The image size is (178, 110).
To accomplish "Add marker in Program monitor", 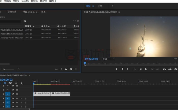I will click(x=117, y=69).
